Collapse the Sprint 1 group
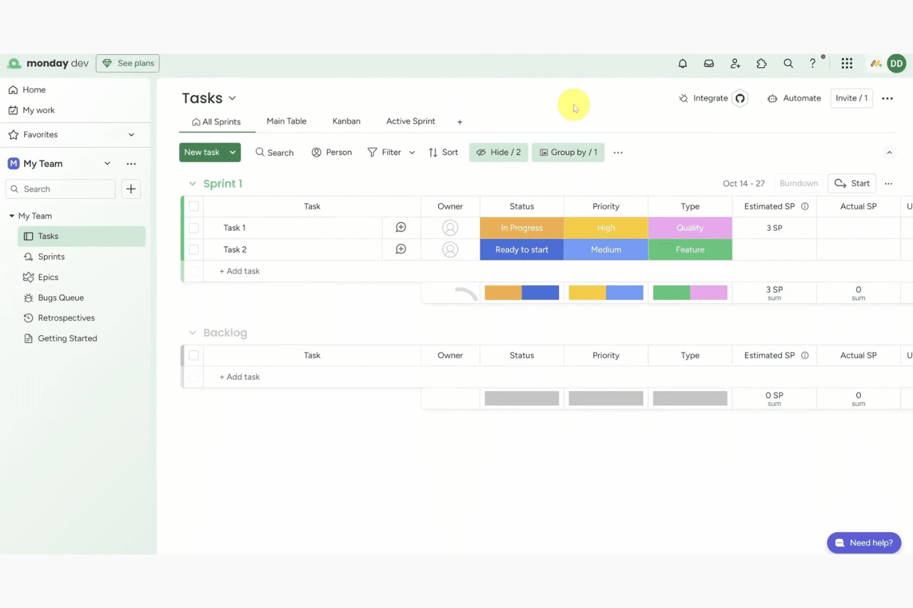This screenshot has height=608, width=913. [x=192, y=184]
